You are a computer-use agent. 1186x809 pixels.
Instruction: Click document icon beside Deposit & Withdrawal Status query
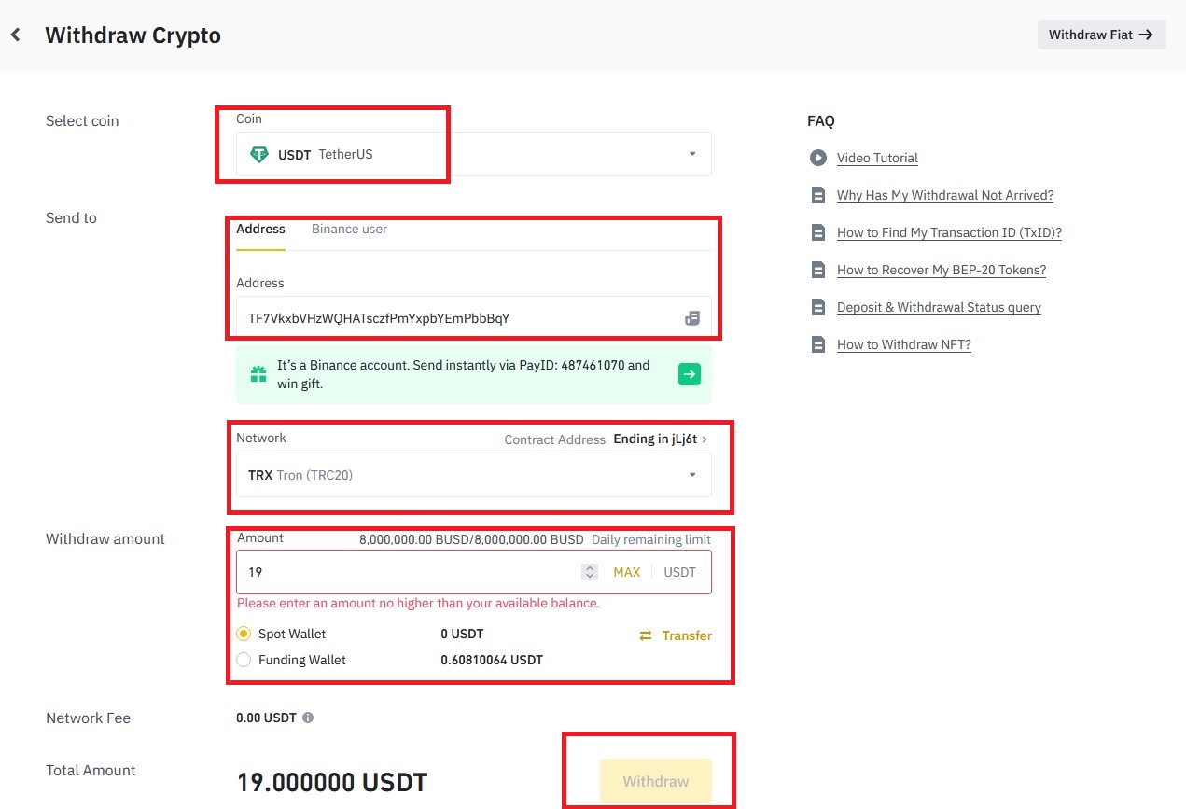coord(818,307)
